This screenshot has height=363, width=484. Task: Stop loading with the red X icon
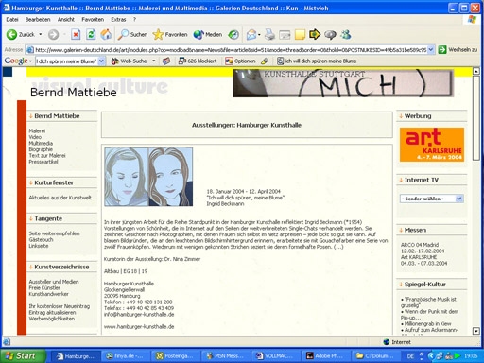(x=76, y=34)
